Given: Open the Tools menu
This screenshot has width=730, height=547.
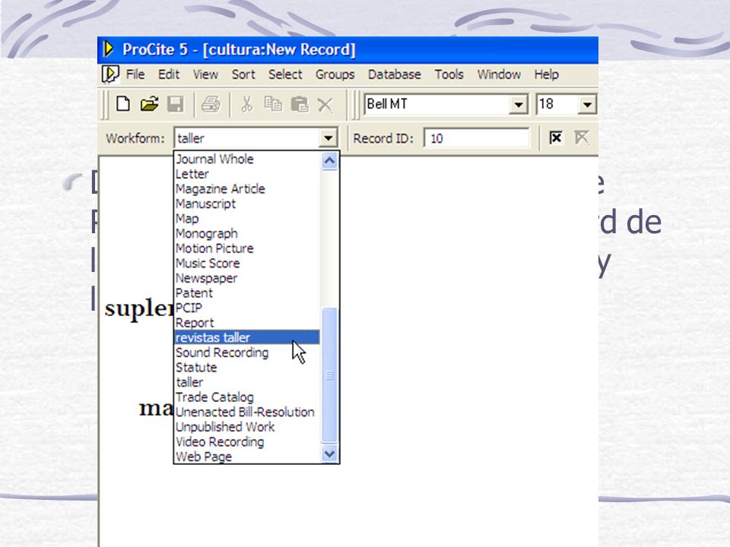Looking at the screenshot, I should click(449, 74).
